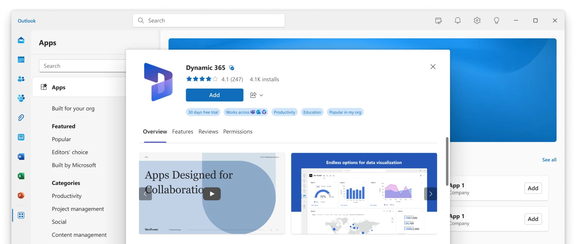Viewport: 576px width, 244px height.
Task: Open Built by Microsoft
Action: pyautogui.click(x=74, y=165)
